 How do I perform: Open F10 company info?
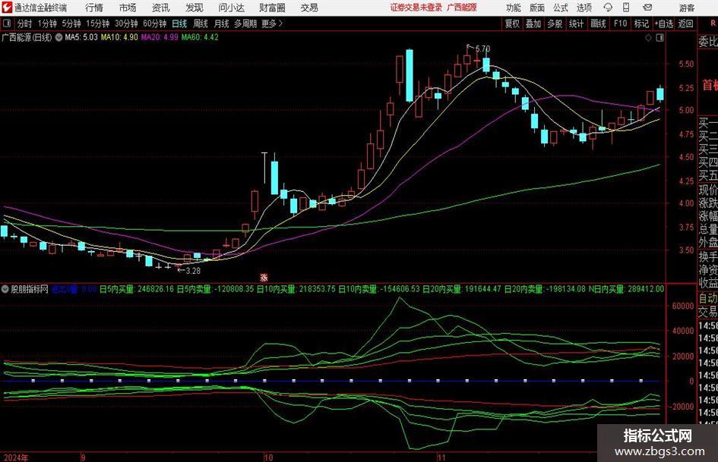coord(620,24)
